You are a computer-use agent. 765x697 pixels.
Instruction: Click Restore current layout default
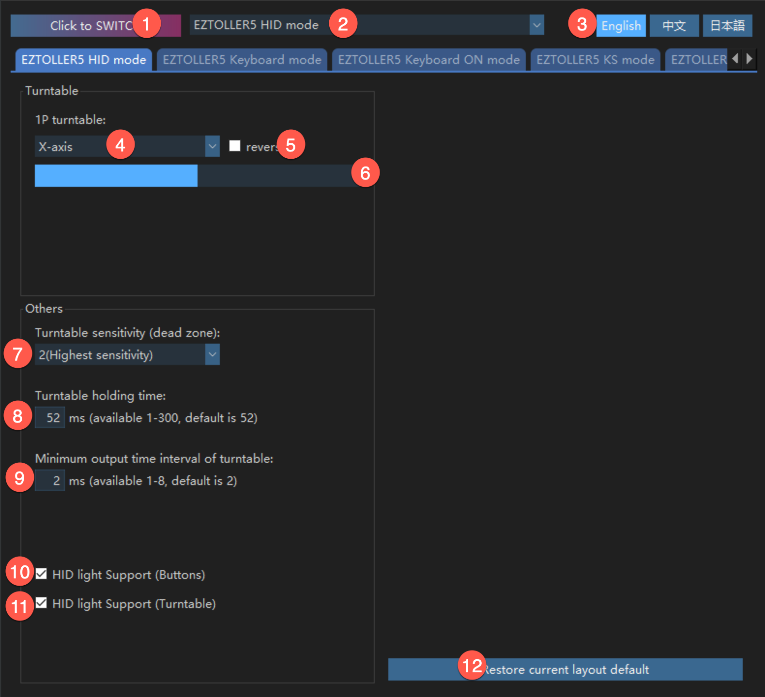pos(566,669)
